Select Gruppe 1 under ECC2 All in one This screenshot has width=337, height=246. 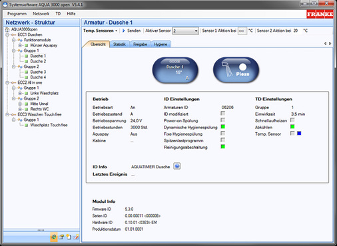(31, 88)
